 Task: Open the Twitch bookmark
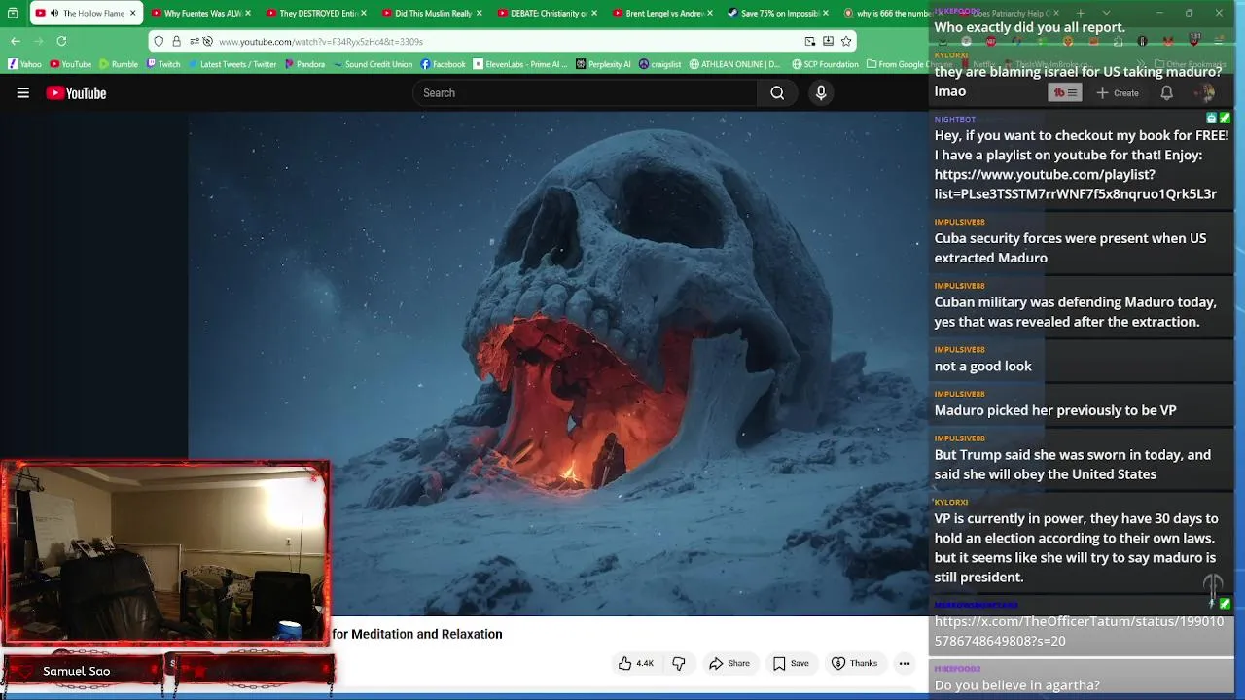click(x=163, y=64)
